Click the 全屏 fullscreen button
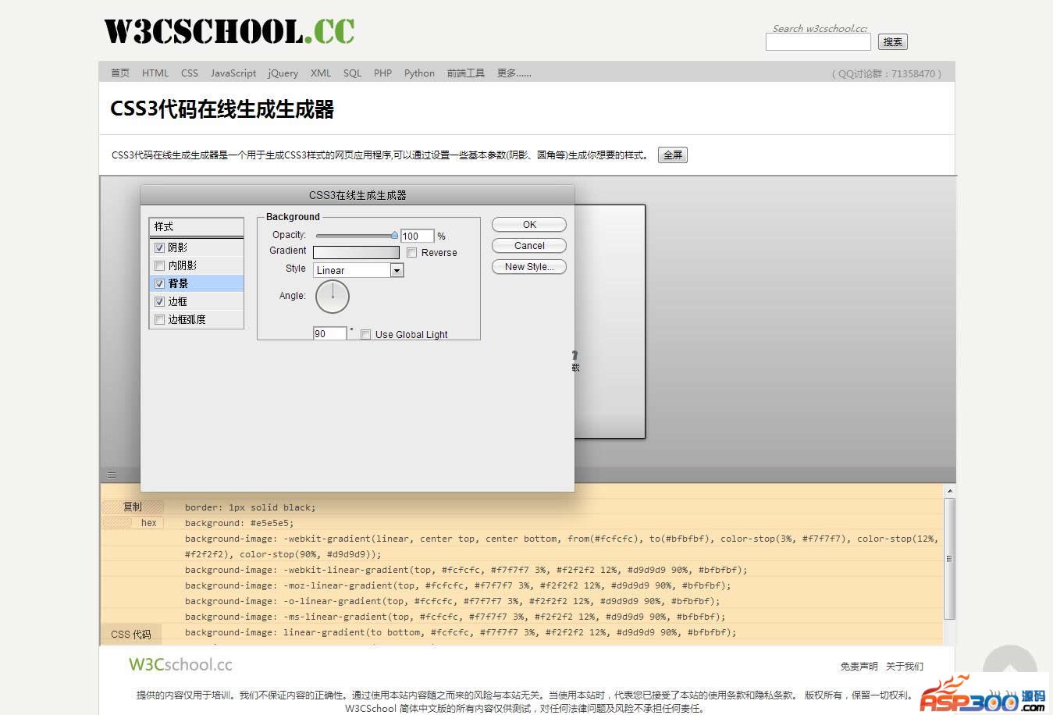The image size is (1053, 715). (x=673, y=155)
